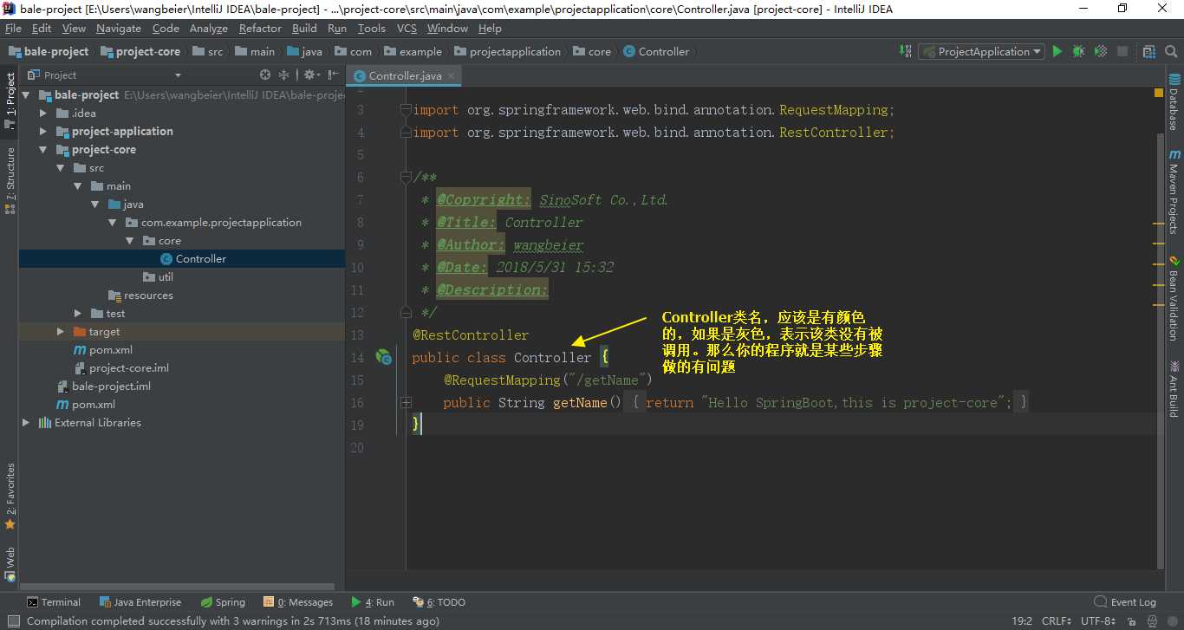Image resolution: width=1184 pixels, height=630 pixels.
Task: Click projectapplication in the navigation breadcrumb
Action: [x=507, y=51]
